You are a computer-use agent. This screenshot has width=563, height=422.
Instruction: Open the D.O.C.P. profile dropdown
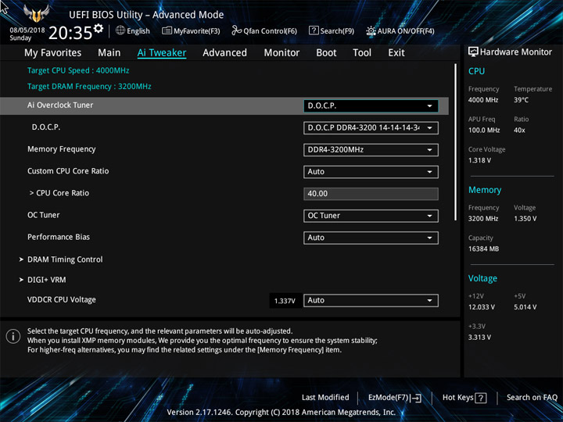click(x=371, y=128)
